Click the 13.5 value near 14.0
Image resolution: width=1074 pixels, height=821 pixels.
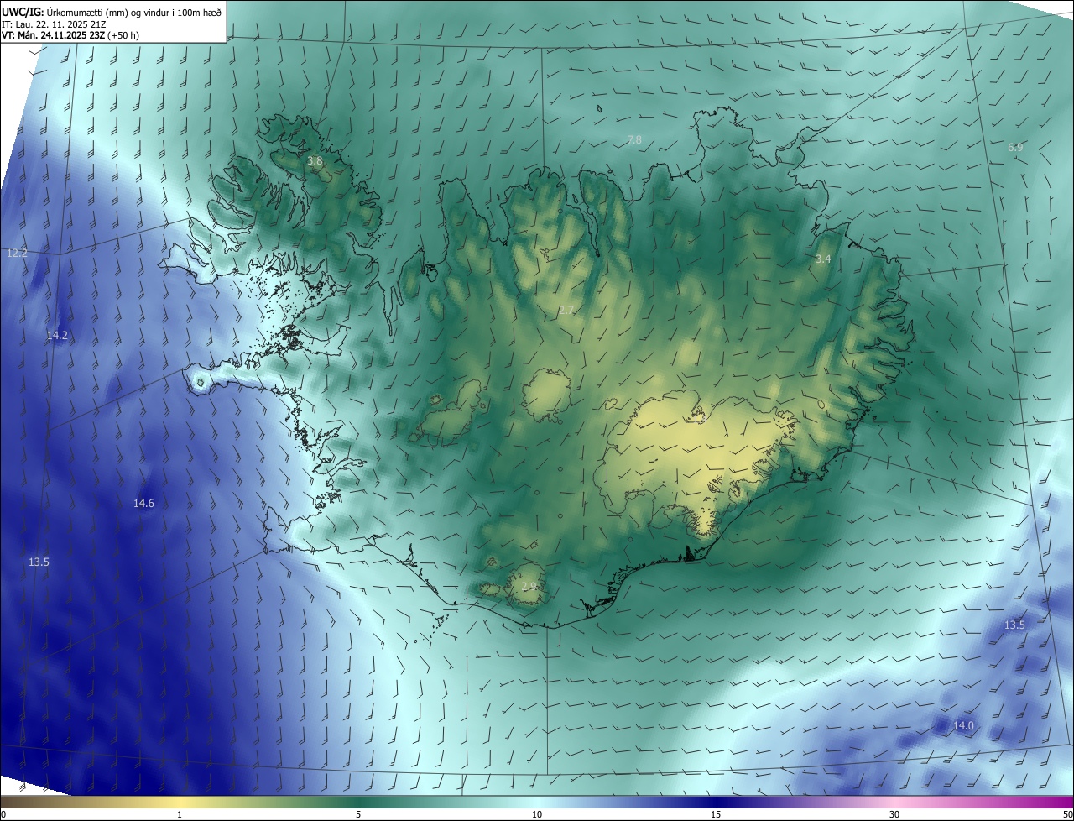[x=1014, y=625]
